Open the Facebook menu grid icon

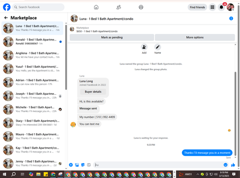click(x=212, y=7)
